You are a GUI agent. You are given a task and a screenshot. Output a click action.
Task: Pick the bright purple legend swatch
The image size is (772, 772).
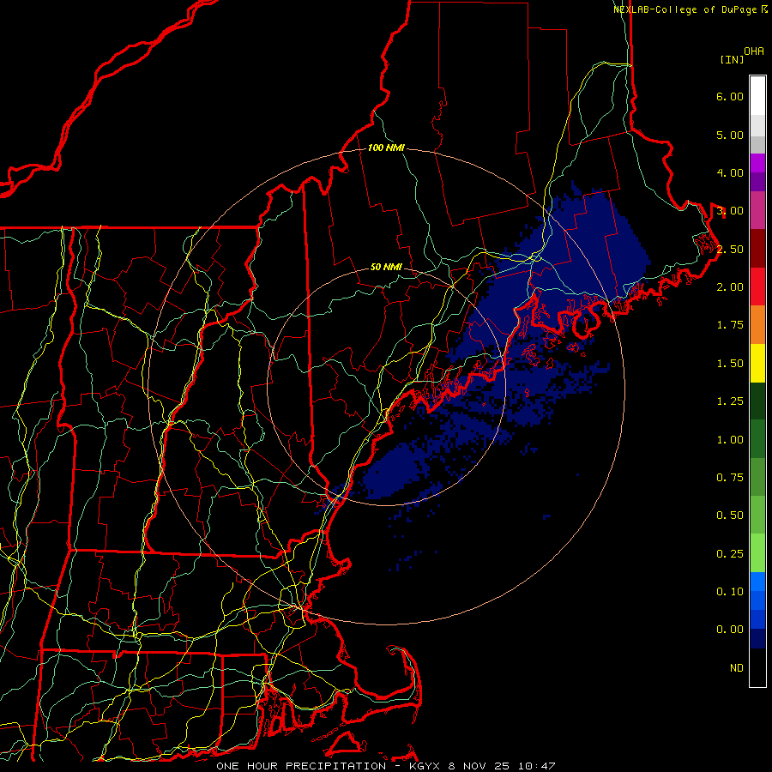point(757,163)
